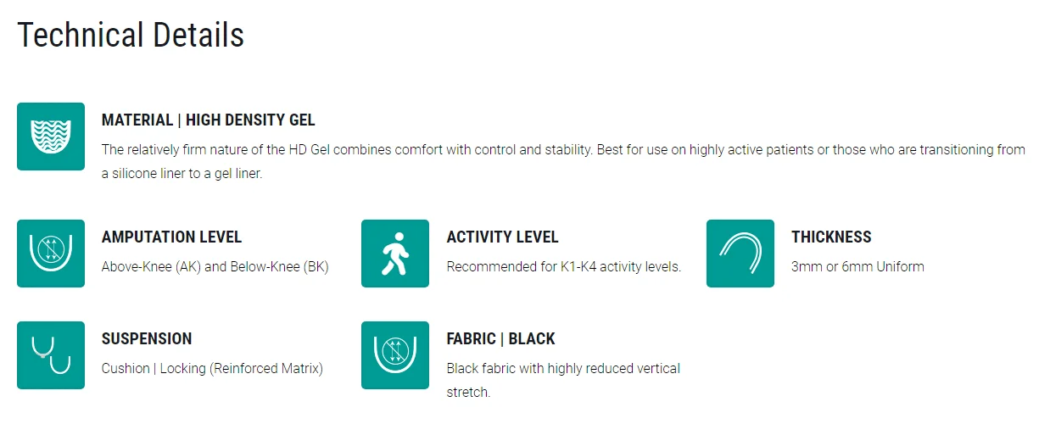Click the Suspension icon

(51, 355)
